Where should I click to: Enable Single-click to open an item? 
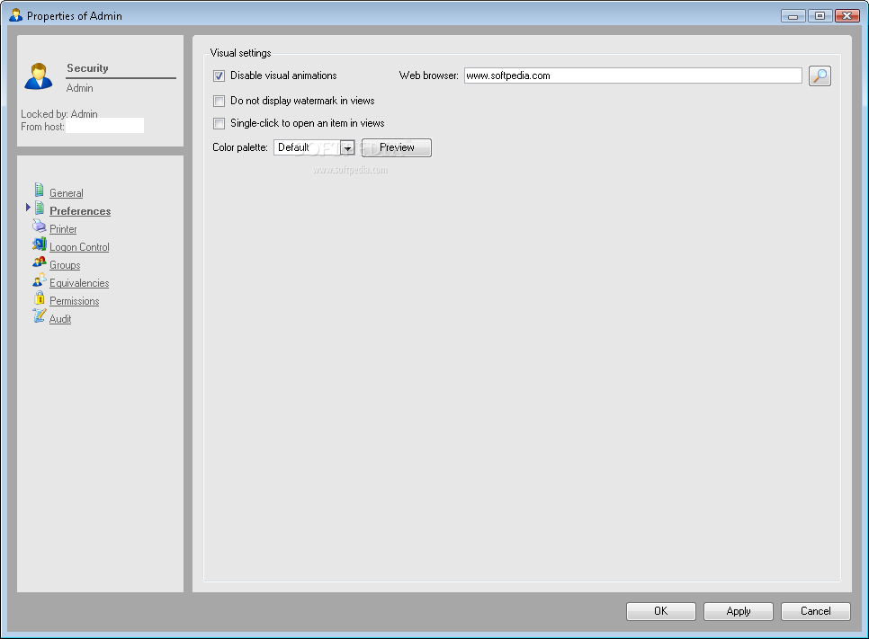point(219,123)
